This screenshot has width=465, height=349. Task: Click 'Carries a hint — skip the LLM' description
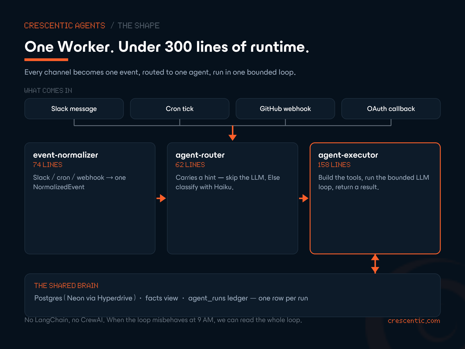tap(228, 182)
